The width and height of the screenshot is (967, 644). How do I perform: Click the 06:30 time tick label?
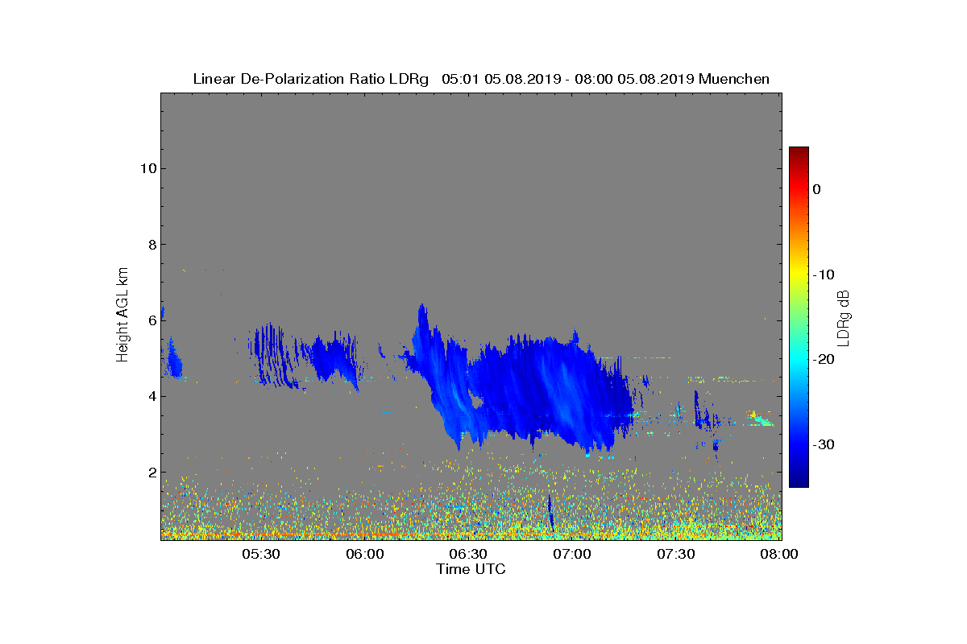(x=468, y=554)
